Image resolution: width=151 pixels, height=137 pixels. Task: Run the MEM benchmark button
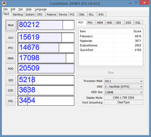11,58
